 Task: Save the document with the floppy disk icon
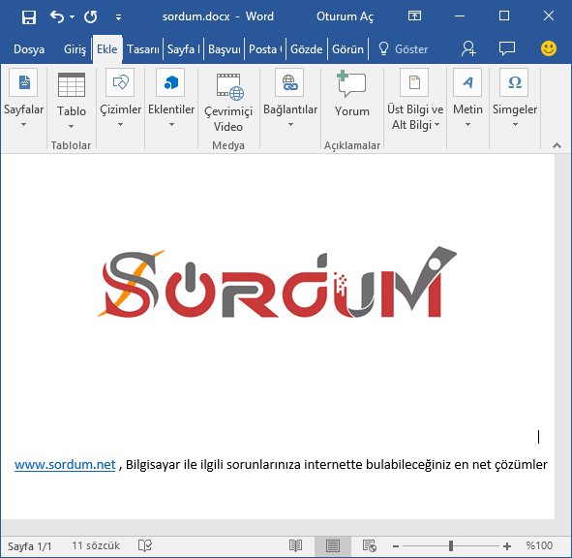[x=28, y=16]
